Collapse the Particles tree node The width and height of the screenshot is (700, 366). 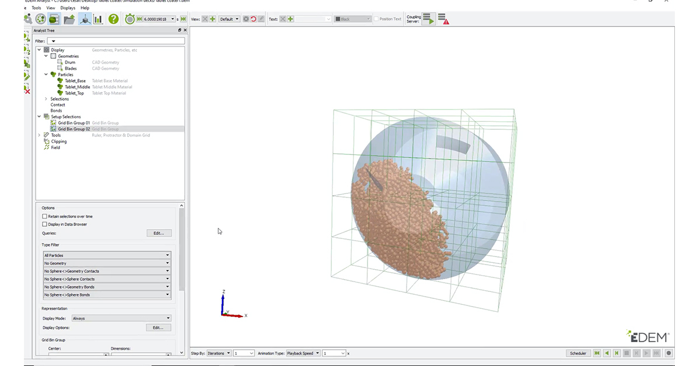pos(46,75)
